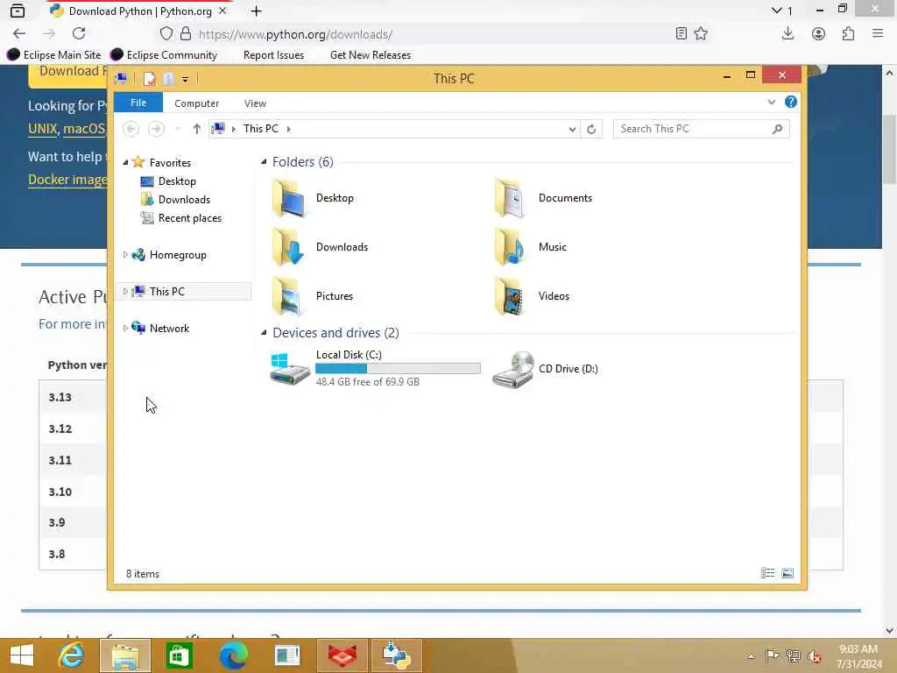Viewport: 897px width, 673px height.
Task: Click the '8 items' status text
Action: click(143, 573)
